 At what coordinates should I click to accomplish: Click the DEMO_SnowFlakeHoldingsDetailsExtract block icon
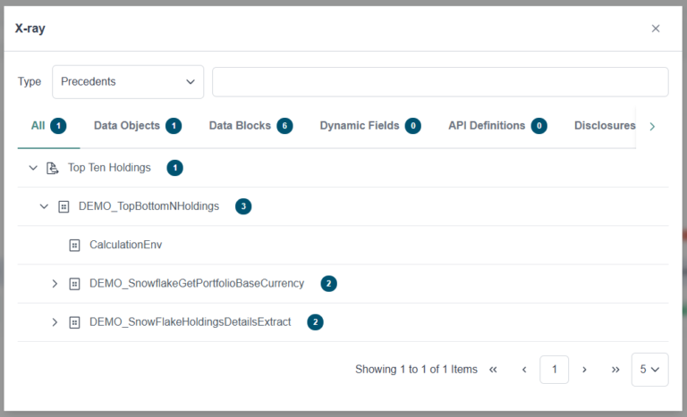tap(74, 322)
